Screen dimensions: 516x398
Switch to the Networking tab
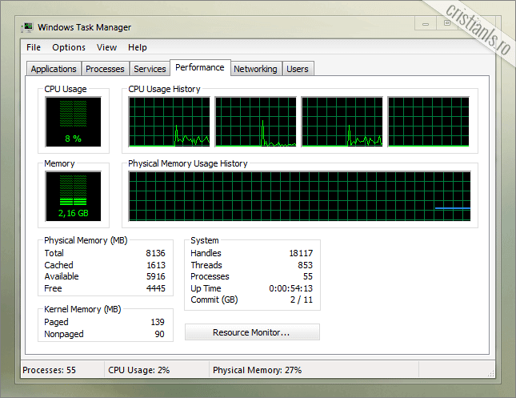pyautogui.click(x=255, y=69)
